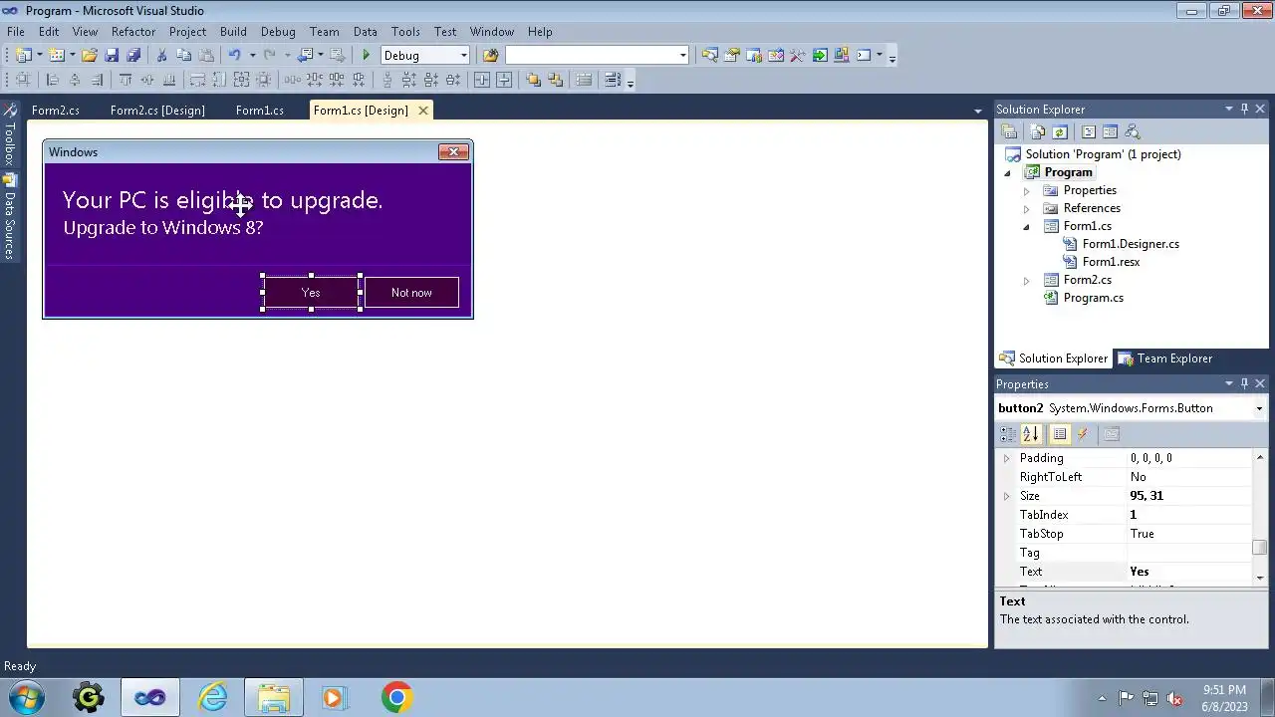Open the Build menu
Viewport: 1275px width, 717px height.
click(233, 32)
